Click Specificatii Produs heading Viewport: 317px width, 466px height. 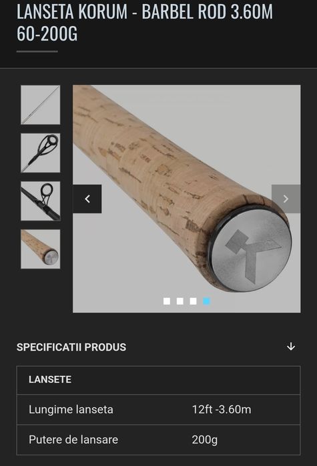coord(71,347)
